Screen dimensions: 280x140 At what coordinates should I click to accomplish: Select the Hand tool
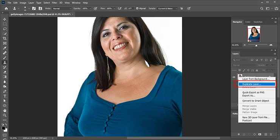point(5,110)
